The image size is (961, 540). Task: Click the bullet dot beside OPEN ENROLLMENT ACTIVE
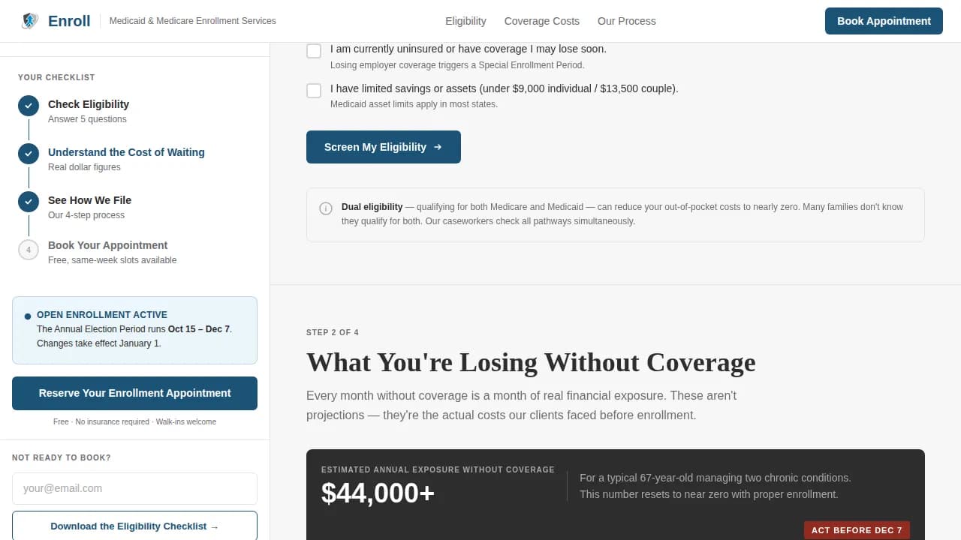pyautogui.click(x=28, y=316)
